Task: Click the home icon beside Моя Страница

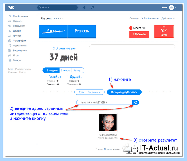Action: coord(10,16)
